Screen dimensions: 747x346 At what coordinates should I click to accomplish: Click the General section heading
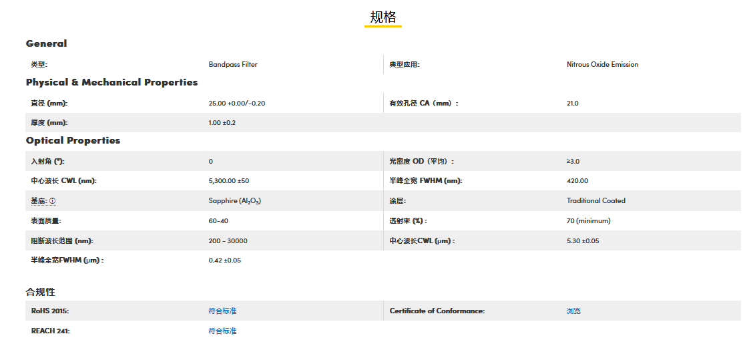pyautogui.click(x=46, y=43)
